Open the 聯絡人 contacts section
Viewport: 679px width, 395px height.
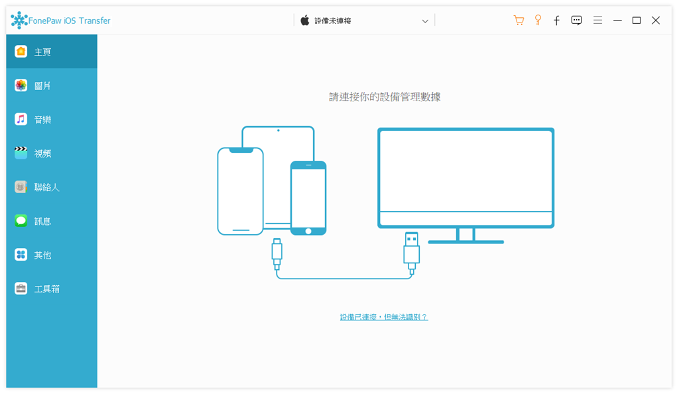click(52, 187)
